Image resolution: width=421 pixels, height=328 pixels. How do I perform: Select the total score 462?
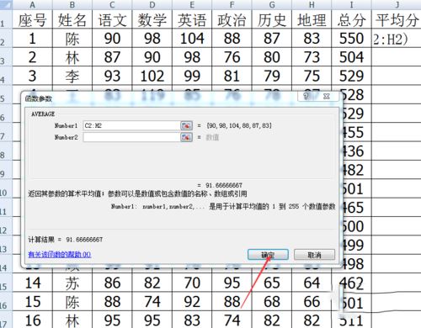coord(351,283)
